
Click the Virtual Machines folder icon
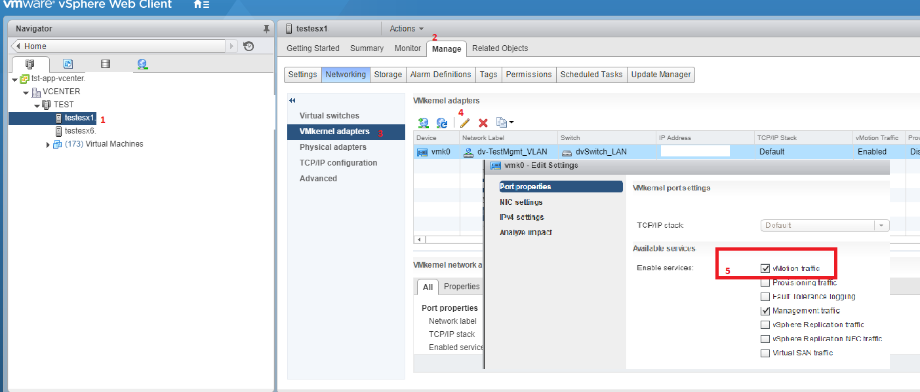(58, 144)
